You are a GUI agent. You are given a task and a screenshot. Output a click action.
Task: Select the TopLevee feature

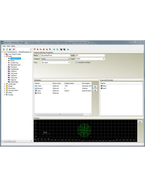pyautogui.click(x=14, y=78)
